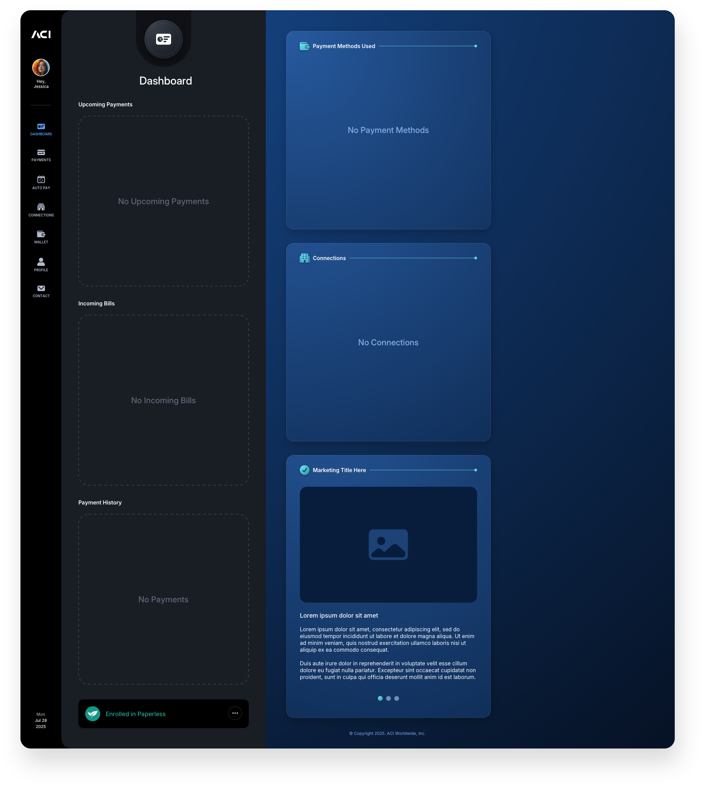This screenshot has height=786, width=702.
Task: Open Connections building icon in sidebar
Action: (41, 207)
